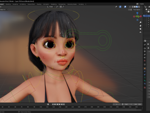
Task: Go to the Shading workspace tab
Action: pyautogui.click(x=39, y=4)
